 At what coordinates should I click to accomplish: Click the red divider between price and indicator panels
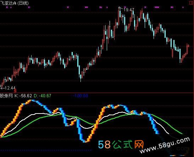point(97,93)
